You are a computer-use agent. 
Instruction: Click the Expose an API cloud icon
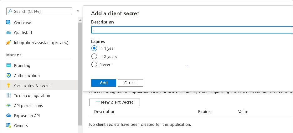tap(8, 115)
